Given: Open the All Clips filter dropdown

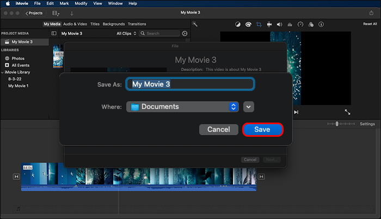Looking at the screenshot, I should 126,33.
